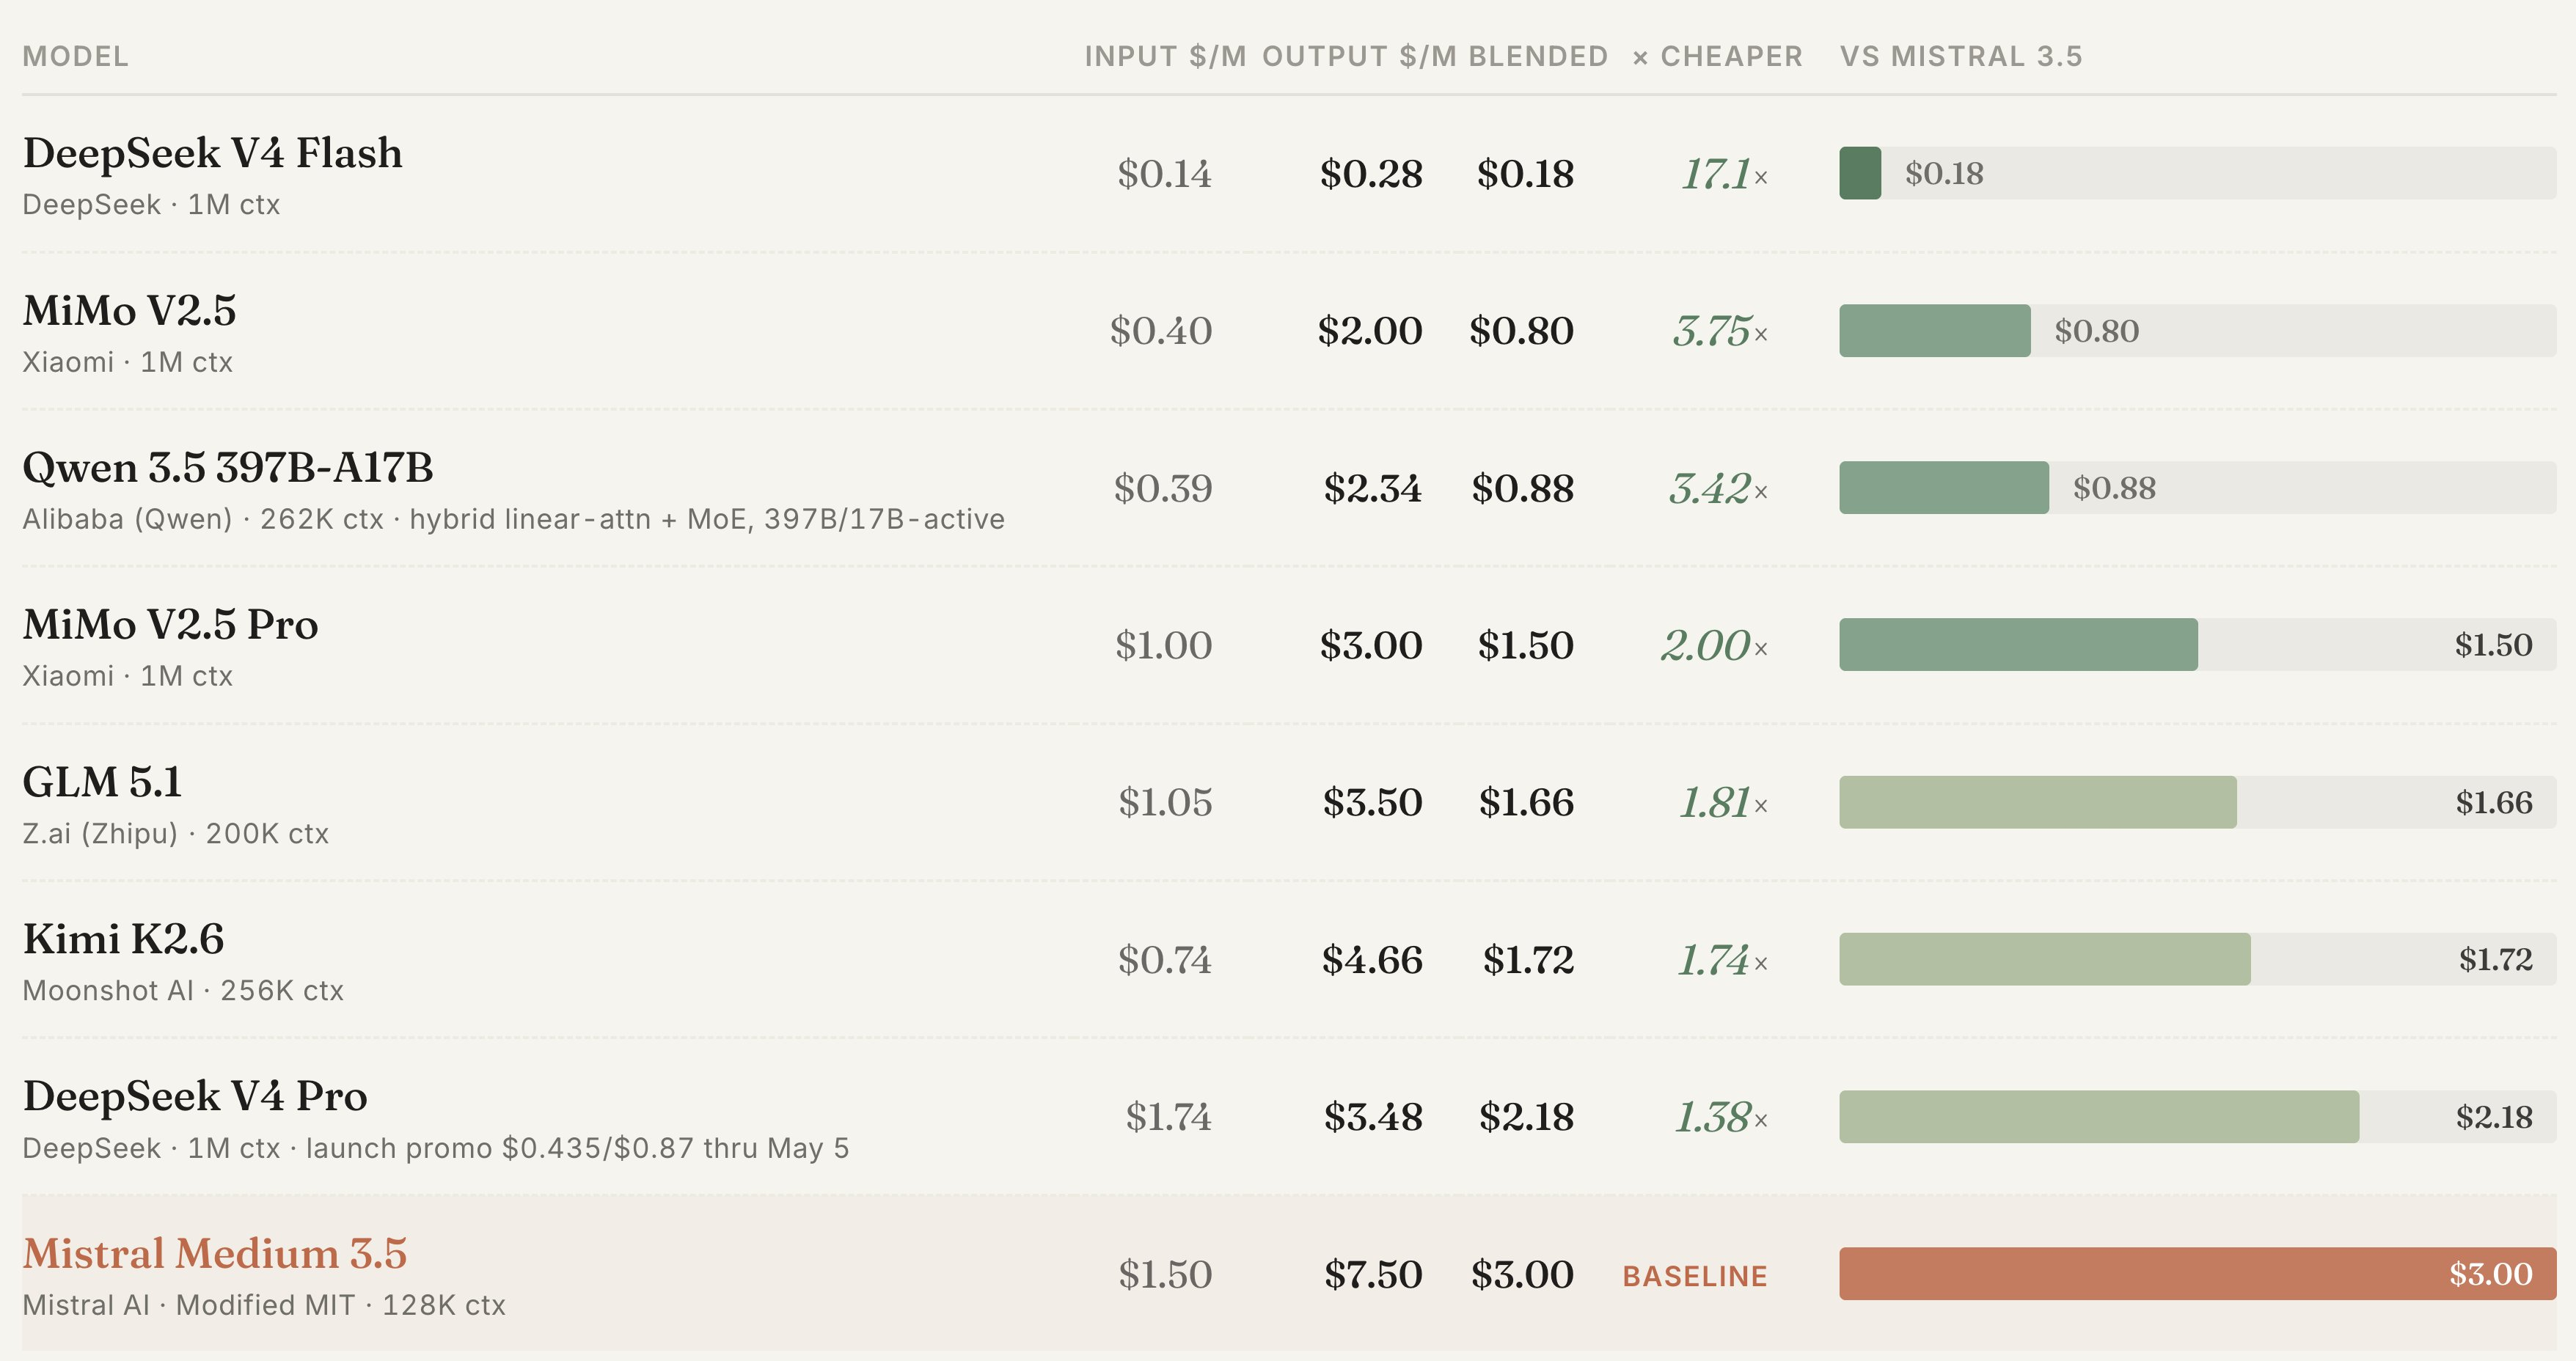Click the × CHEAPER column header

(x=1717, y=56)
